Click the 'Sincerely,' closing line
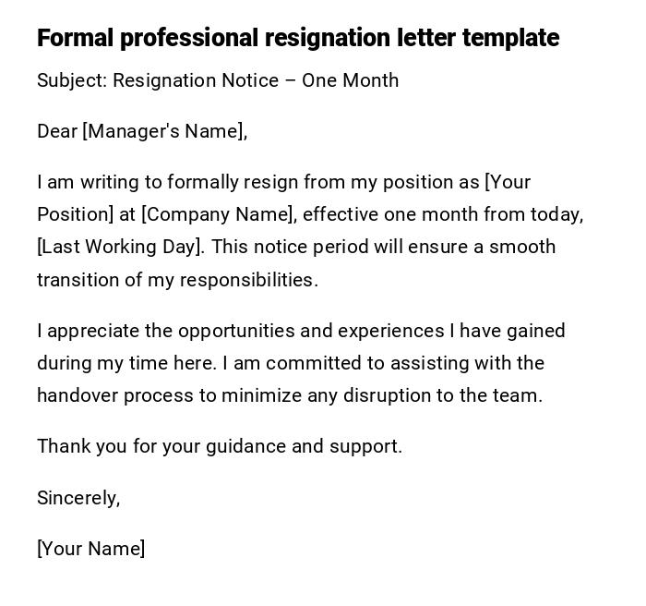 pos(78,498)
